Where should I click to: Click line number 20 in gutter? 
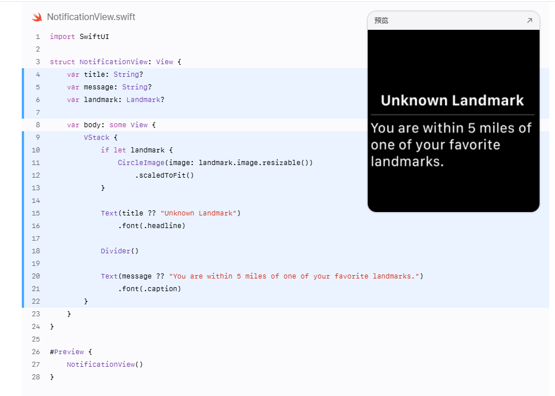click(x=36, y=276)
